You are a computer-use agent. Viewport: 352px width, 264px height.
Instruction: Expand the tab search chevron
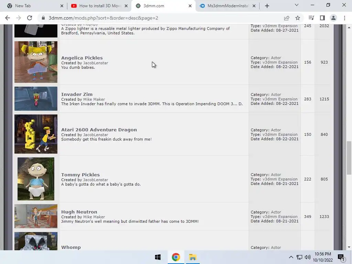pos(297,5)
